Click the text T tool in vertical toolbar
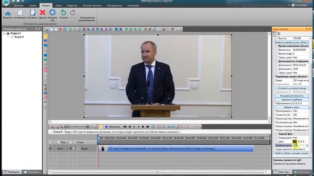This screenshot has width=314, height=176. (x=46, y=65)
